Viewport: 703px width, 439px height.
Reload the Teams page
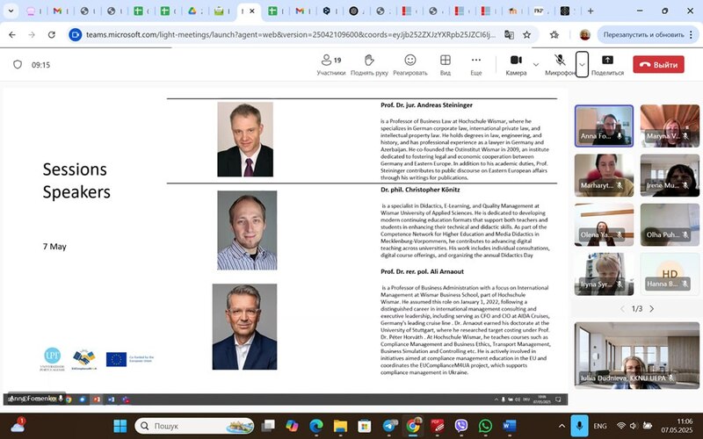tap(52, 34)
